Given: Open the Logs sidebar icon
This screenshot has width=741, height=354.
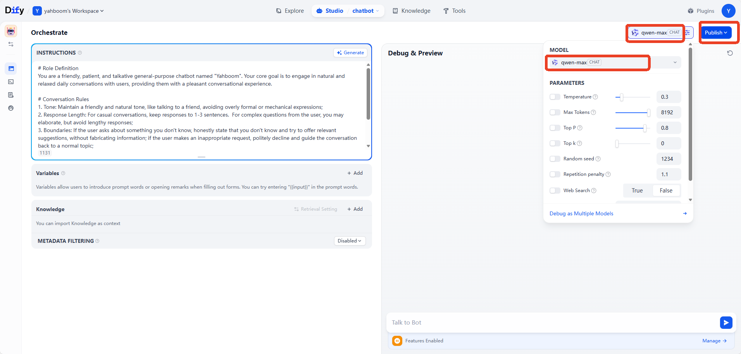Looking at the screenshot, I should pos(11,95).
